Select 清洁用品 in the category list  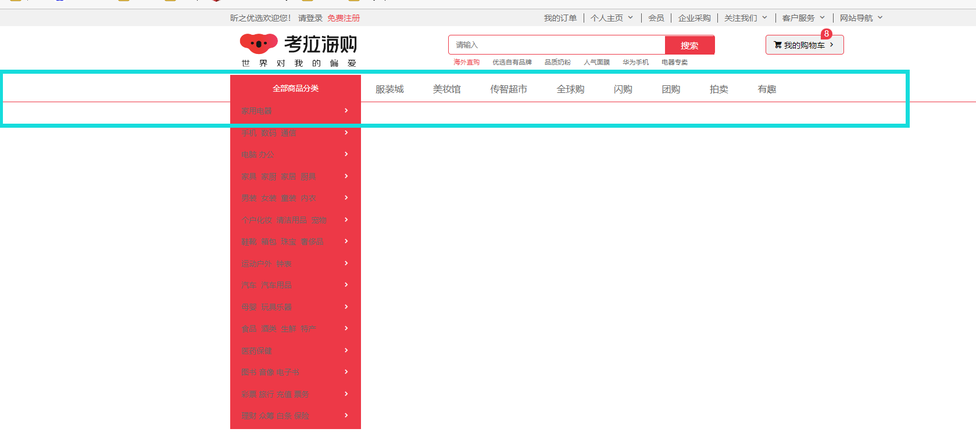tap(291, 220)
